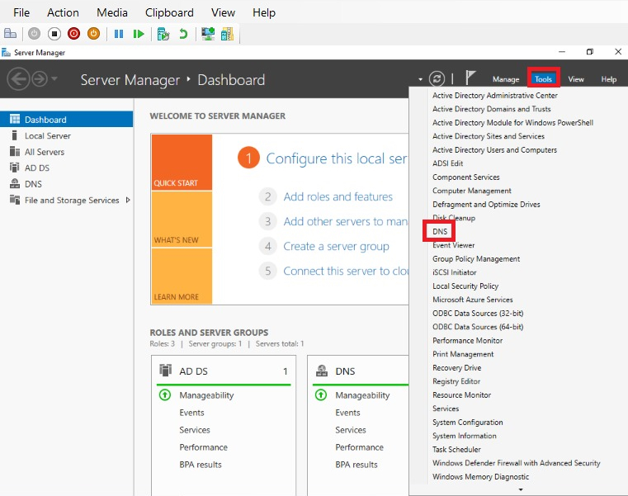Click the VM Start power icon
The width and height of the screenshot is (628, 496).
pos(34,34)
